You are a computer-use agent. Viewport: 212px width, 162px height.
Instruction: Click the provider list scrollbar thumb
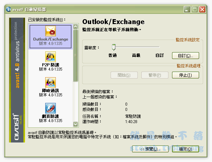tap(75, 55)
